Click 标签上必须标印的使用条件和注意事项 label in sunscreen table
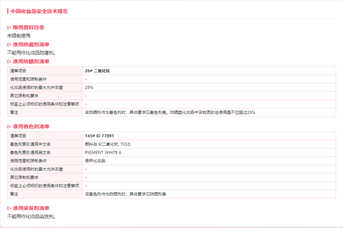This screenshot has width=343, height=228. (45, 104)
